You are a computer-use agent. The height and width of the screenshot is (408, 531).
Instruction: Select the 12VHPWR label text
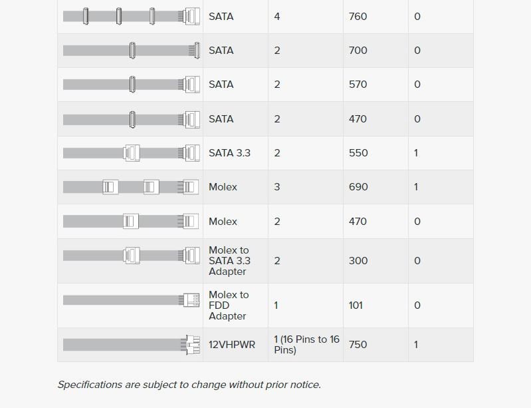232,345
